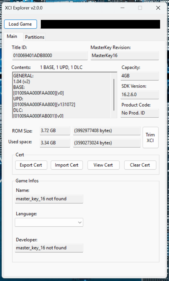Click the contents list scrollbar

114,95
